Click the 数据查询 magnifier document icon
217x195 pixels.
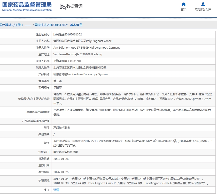coord(63,6)
